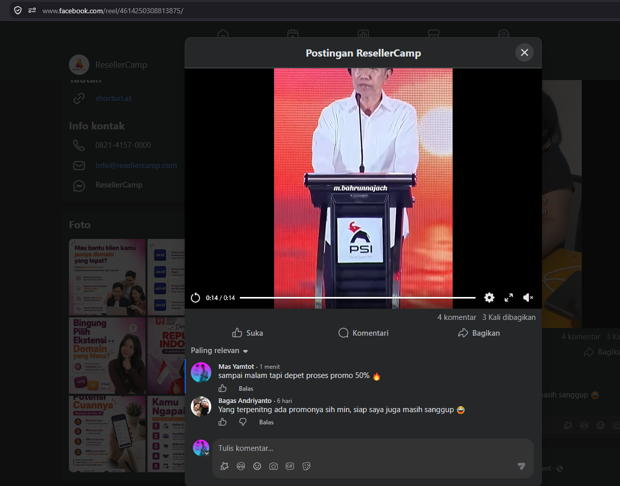The height and width of the screenshot is (486, 620).
Task: Unmute the video sound
Action: coord(528,298)
